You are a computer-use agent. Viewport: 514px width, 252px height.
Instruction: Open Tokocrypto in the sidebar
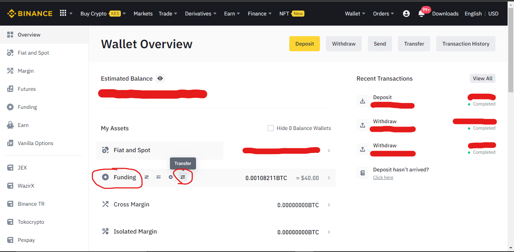pos(44,222)
